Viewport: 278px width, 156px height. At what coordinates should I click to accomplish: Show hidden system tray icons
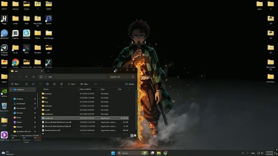[x=243, y=153]
